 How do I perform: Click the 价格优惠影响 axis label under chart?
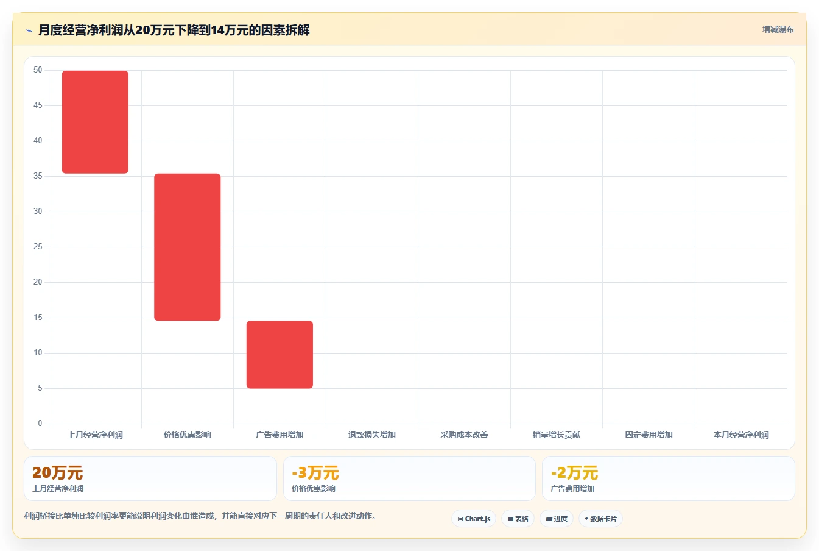tap(188, 435)
